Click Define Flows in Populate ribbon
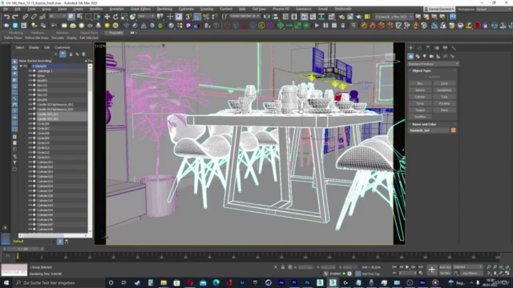Viewport: 513px width, 288px height. tap(13, 38)
